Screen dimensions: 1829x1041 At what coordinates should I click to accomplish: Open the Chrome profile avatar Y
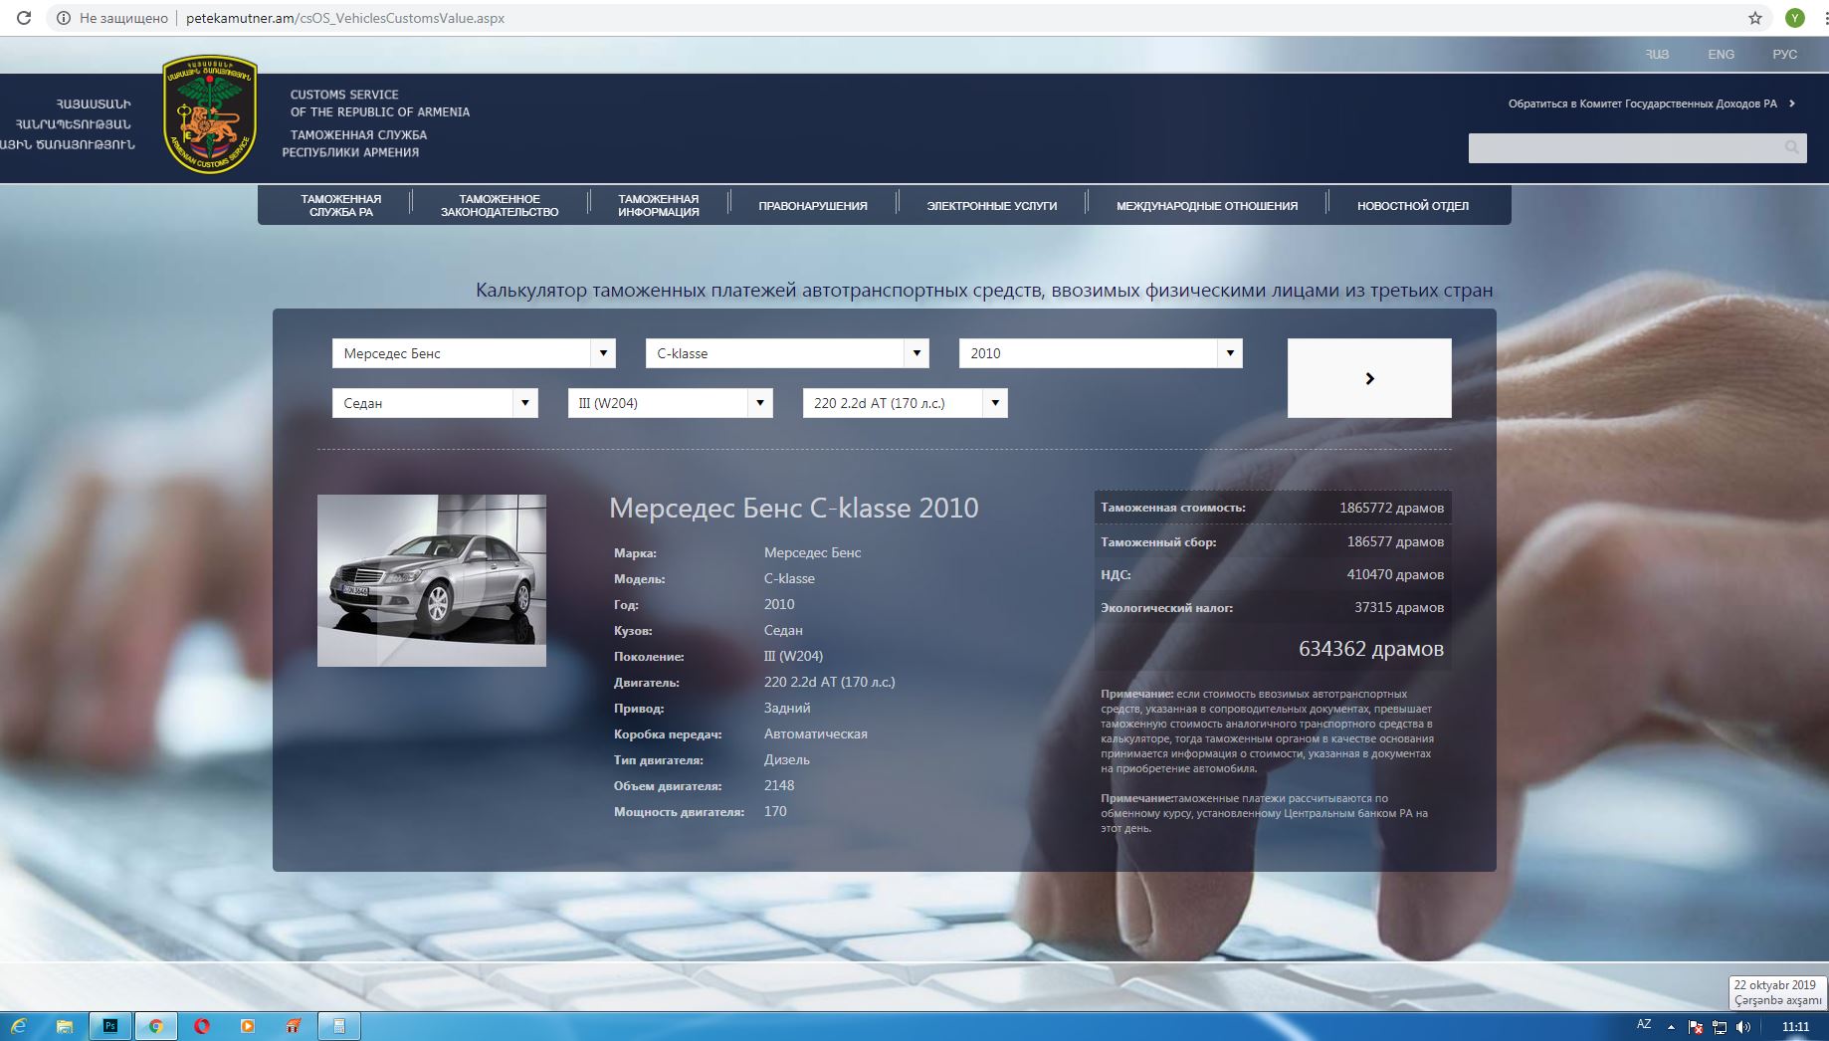tap(1794, 18)
